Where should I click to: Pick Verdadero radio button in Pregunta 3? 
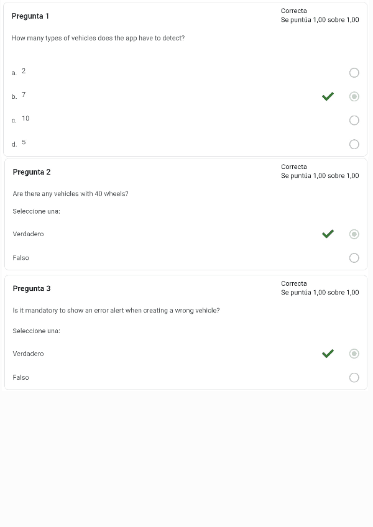coord(354,354)
